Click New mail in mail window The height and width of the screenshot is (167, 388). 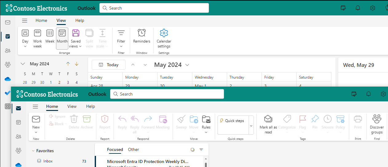[36, 122]
